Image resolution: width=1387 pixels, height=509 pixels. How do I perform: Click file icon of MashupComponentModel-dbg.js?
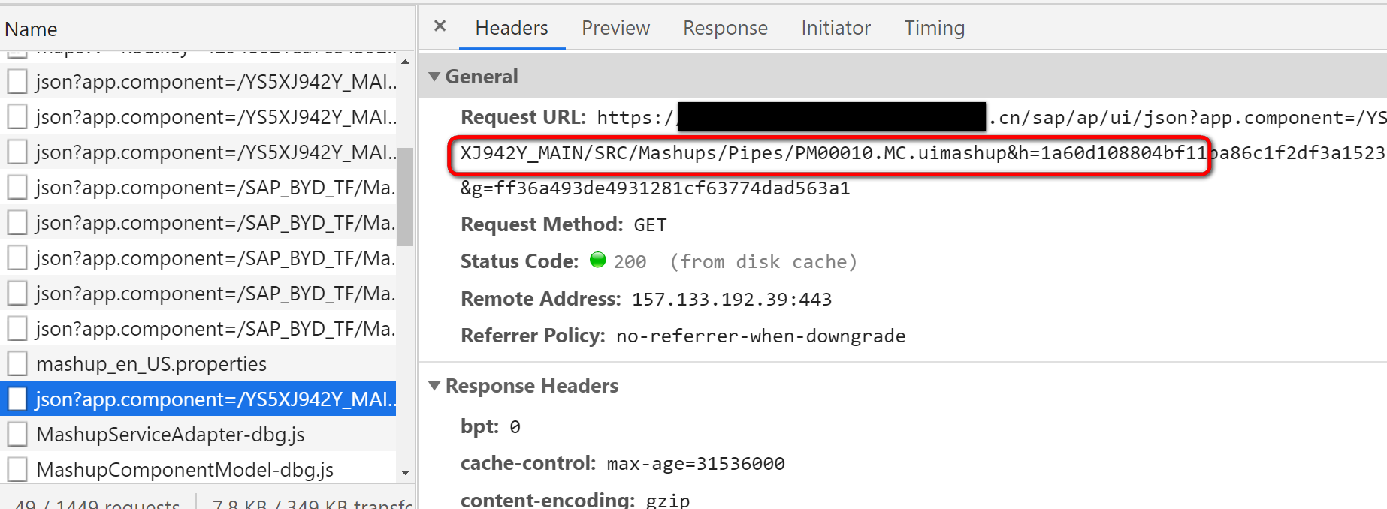click(x=18, y=470)
